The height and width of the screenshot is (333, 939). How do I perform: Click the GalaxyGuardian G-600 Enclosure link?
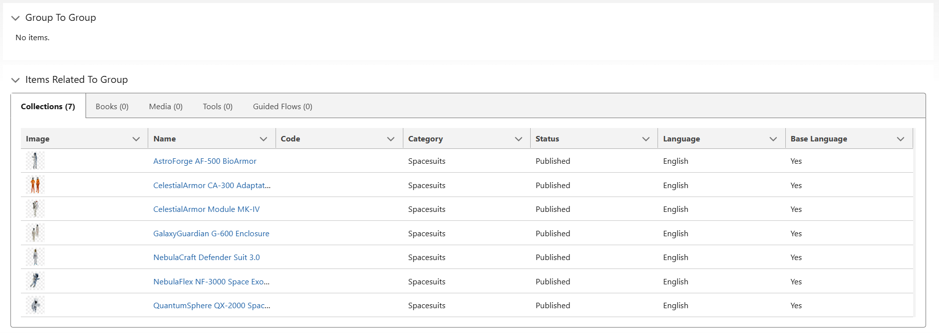[x=211, y=234]
